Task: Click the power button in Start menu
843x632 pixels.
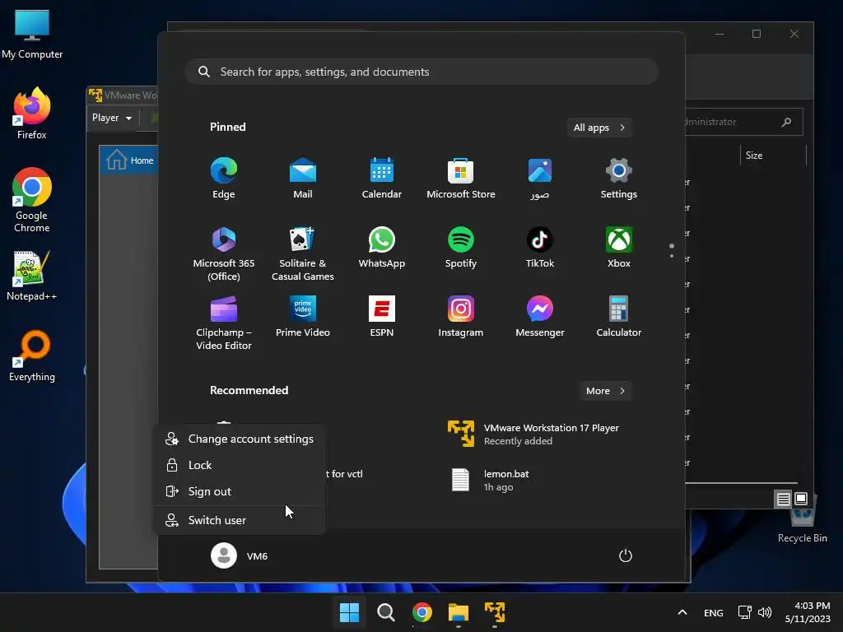Action: [626, 555]
